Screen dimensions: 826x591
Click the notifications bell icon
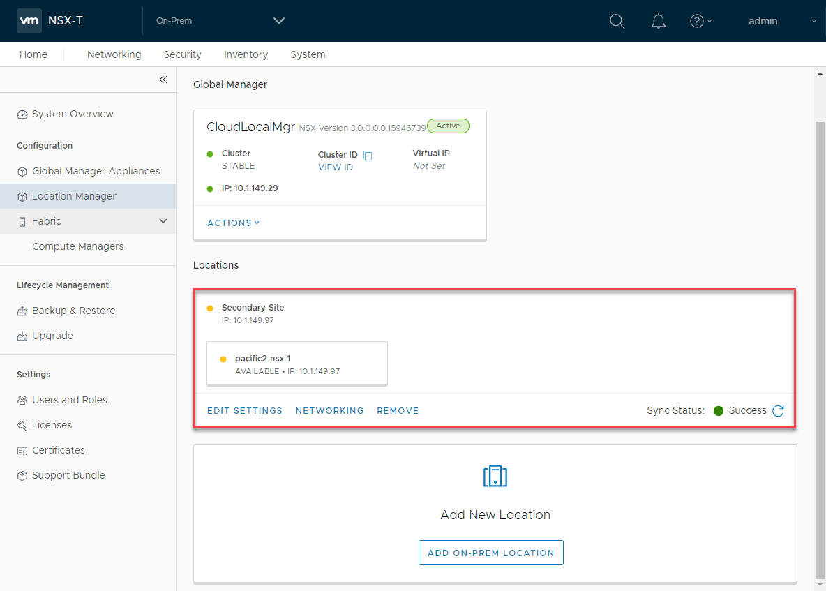(x=658, y=21)
